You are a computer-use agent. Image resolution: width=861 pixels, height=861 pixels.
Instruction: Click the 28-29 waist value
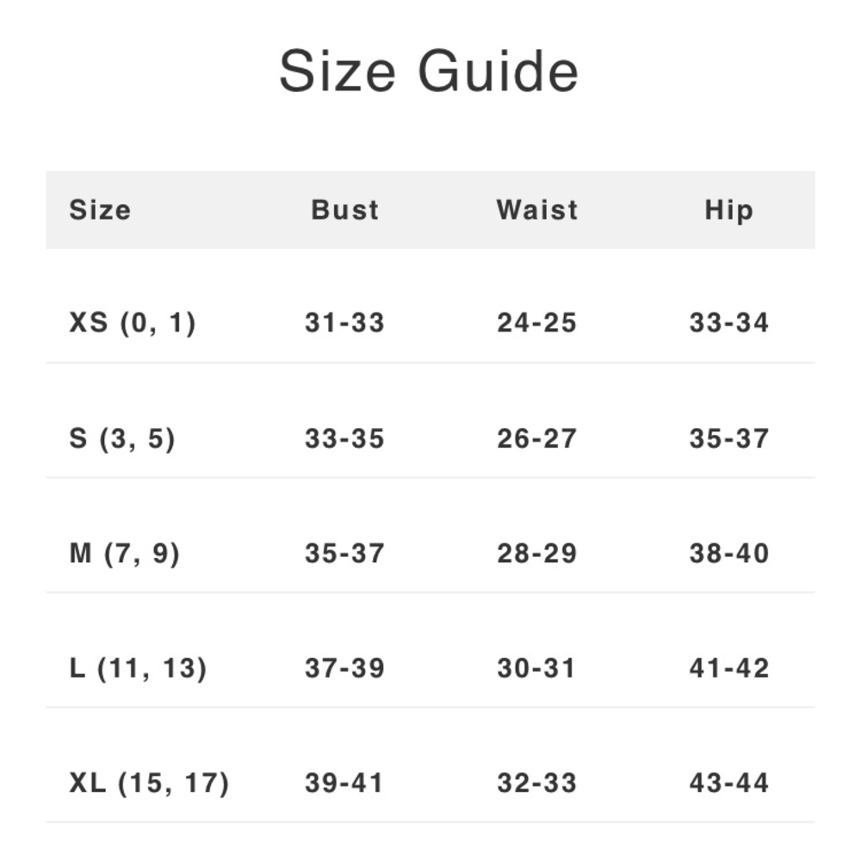[x=536, y=553]
